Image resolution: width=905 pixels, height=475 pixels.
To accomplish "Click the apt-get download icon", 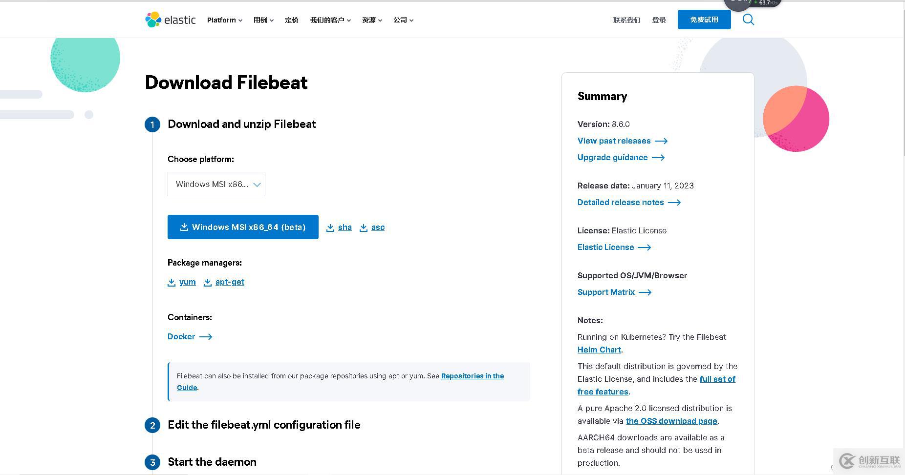I will pos(208,282).
